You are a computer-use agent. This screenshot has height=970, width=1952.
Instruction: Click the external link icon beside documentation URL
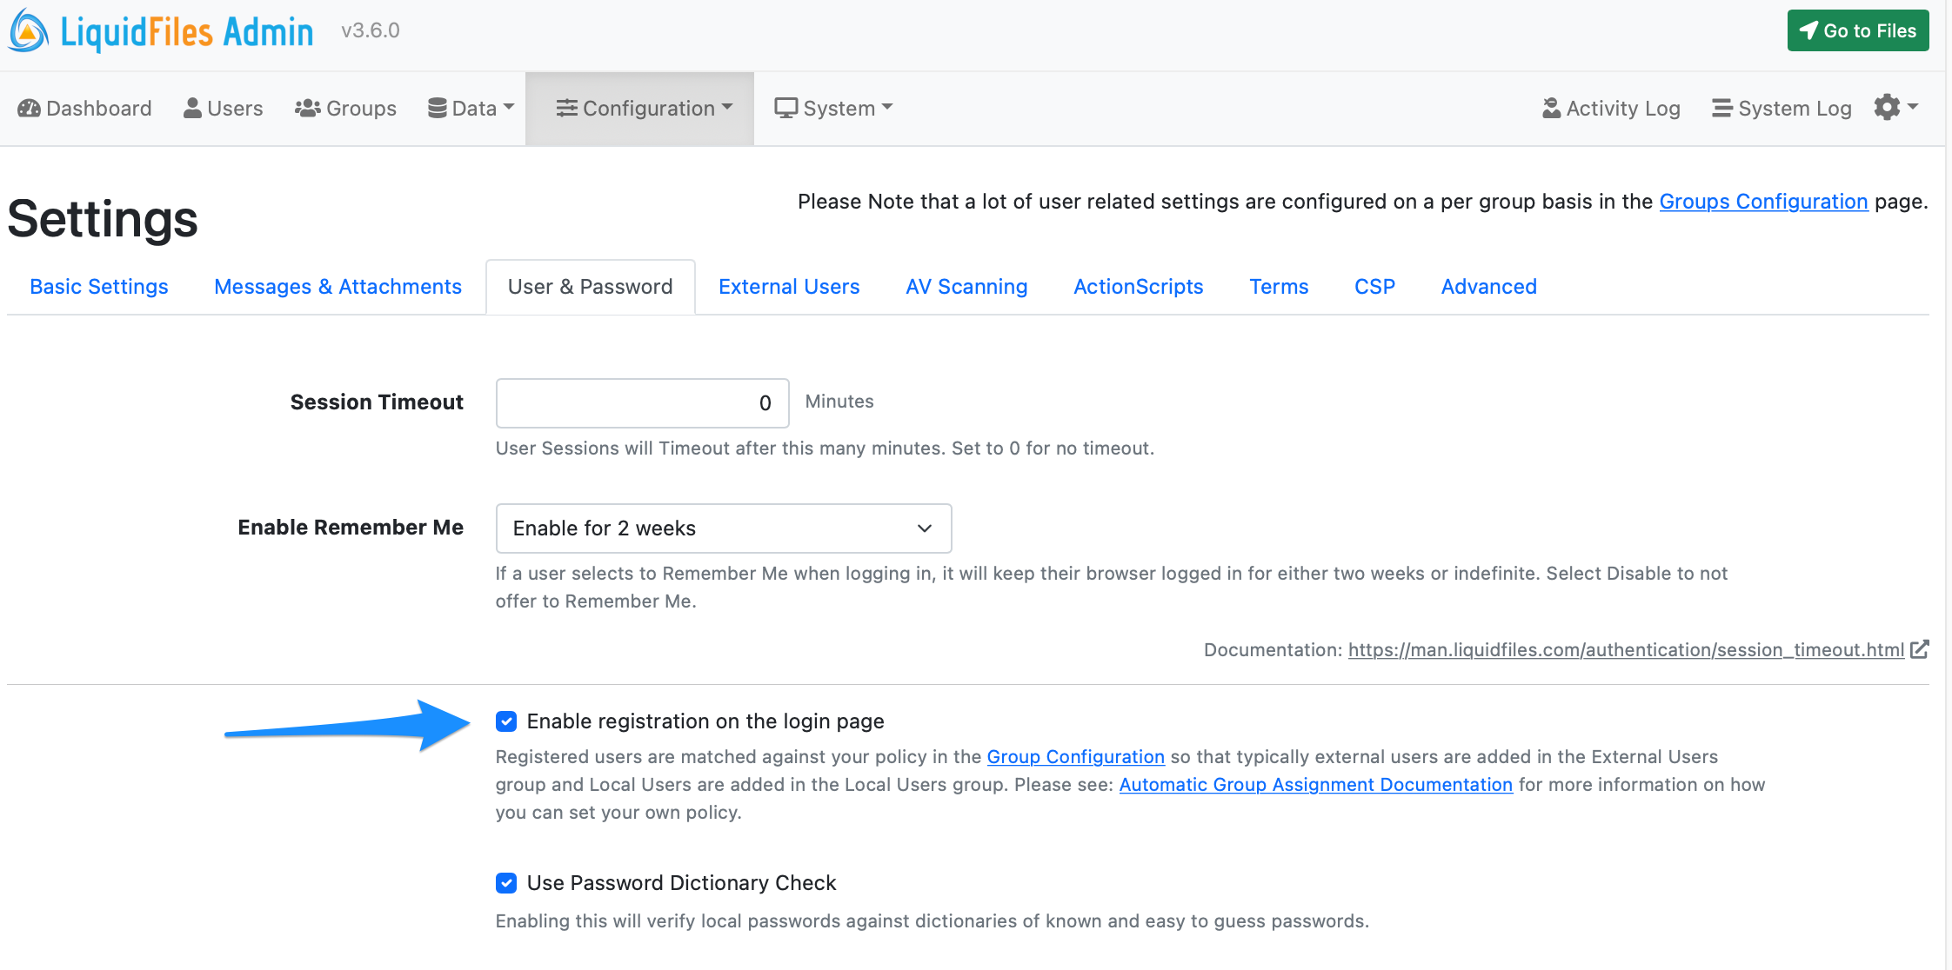[x=1920, y=649]
